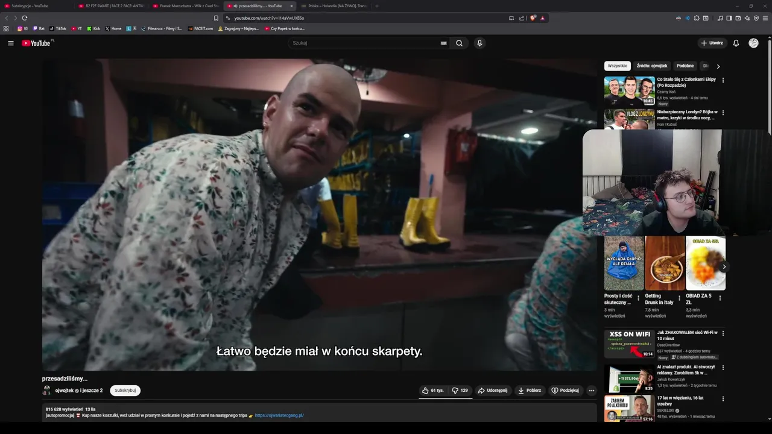The height and width of the screenshot is (434, 772).
Task: Open the browser extensions puzzle icon
Action: coord(697,18)
